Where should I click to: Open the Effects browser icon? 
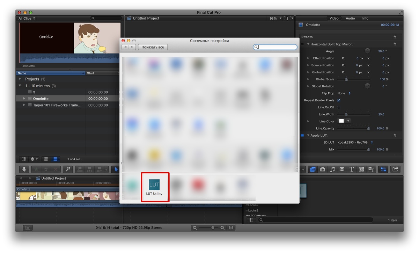(x=313, y=169)
